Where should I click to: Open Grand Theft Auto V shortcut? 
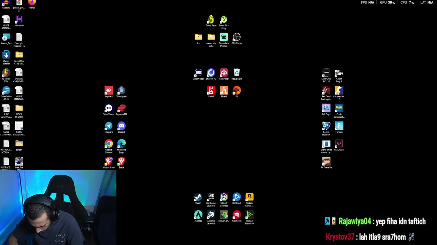tap(326, 147)
